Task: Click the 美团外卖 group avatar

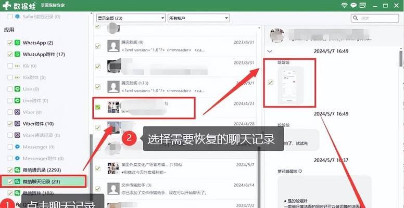Action: (x=113, y=168)
